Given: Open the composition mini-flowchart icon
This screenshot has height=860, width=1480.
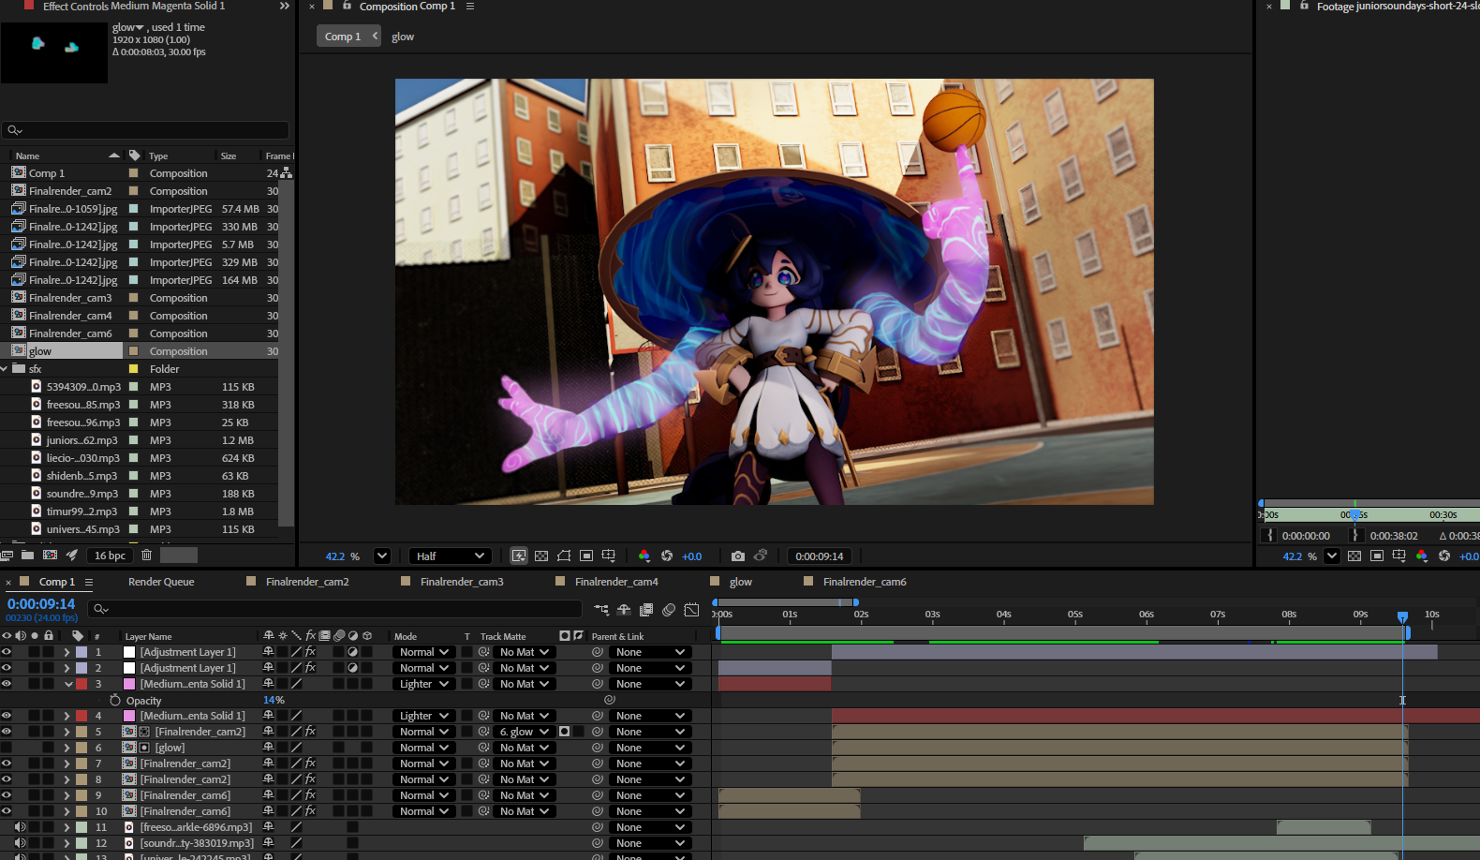Looking at the screenshot, I should (x=601, y=610).
